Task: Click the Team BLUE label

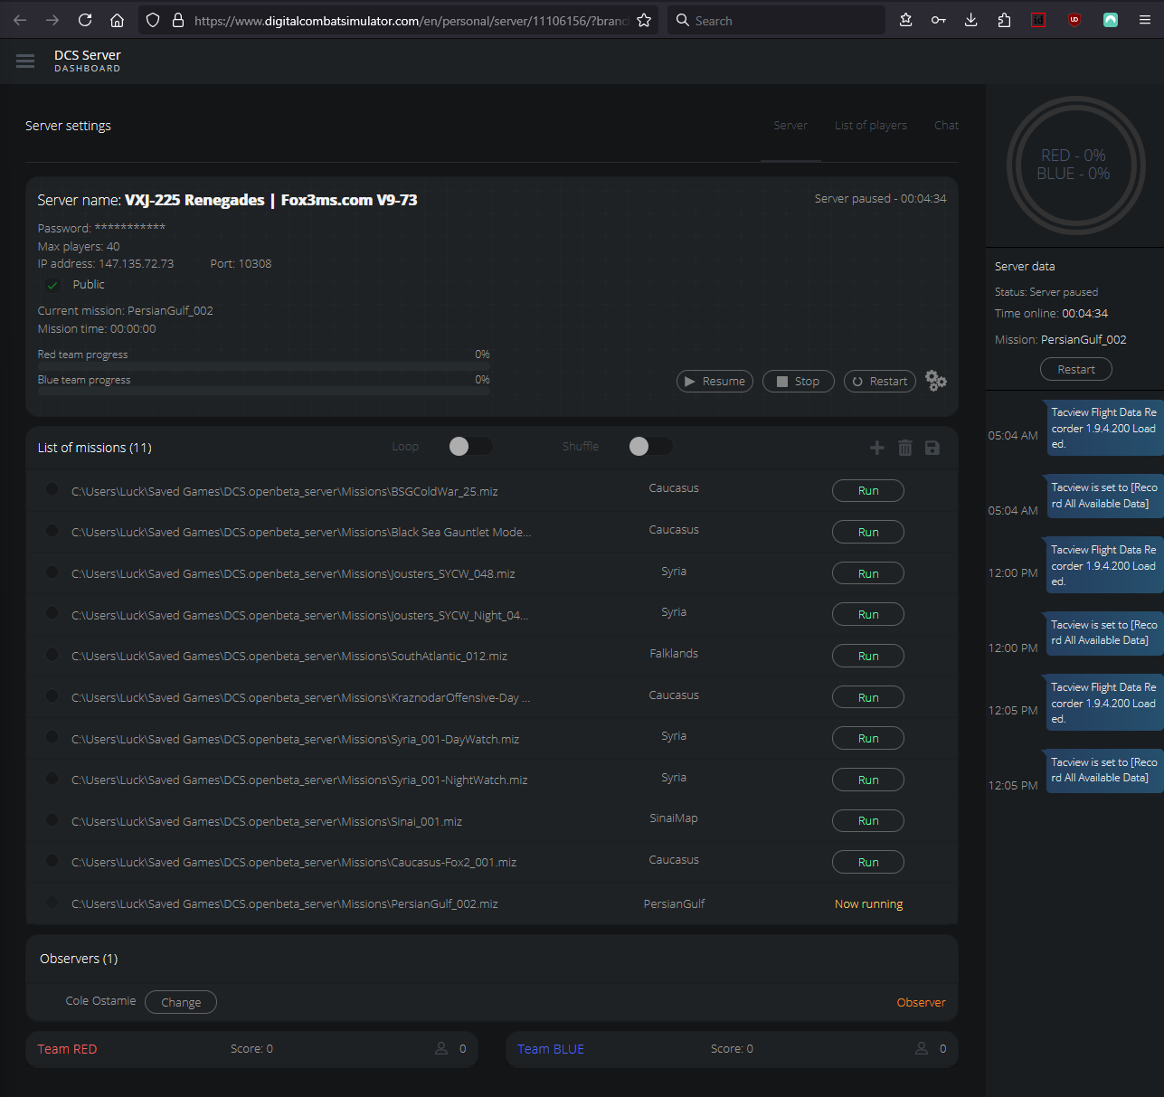Action: 551,1049
